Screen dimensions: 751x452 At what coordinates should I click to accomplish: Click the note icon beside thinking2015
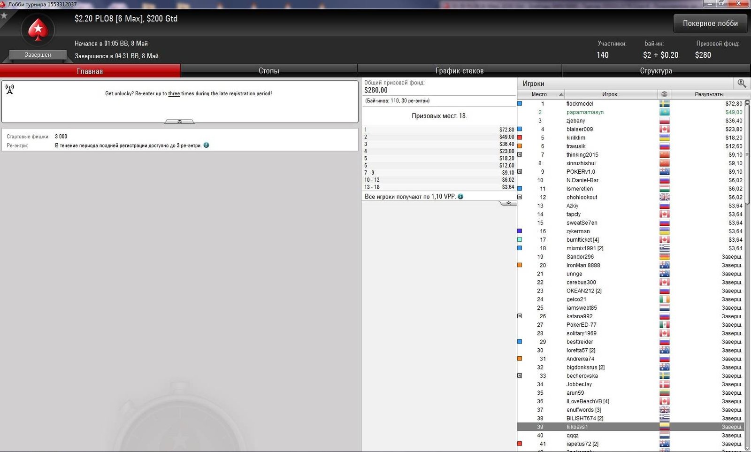coord(520,154)
